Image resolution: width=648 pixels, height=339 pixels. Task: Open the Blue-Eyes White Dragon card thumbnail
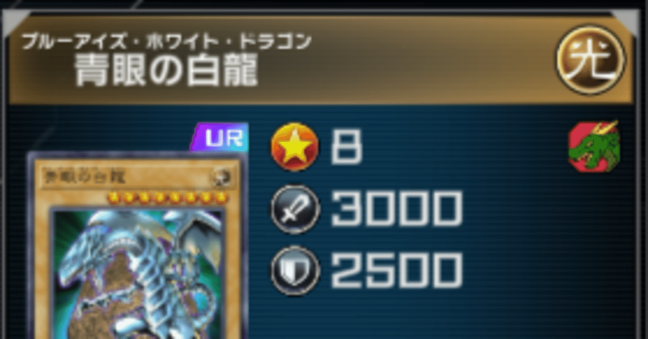[137, 246]
